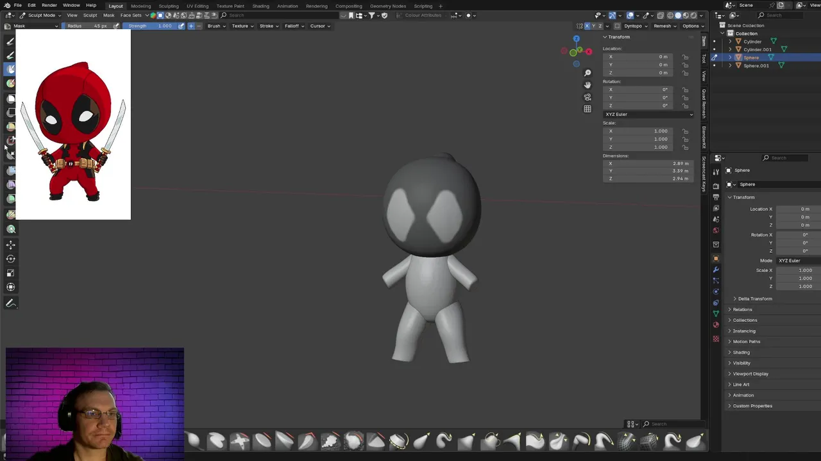Open the Material properties tab icon
Viewport: 821px width, 461px height.
click(716, 324)
